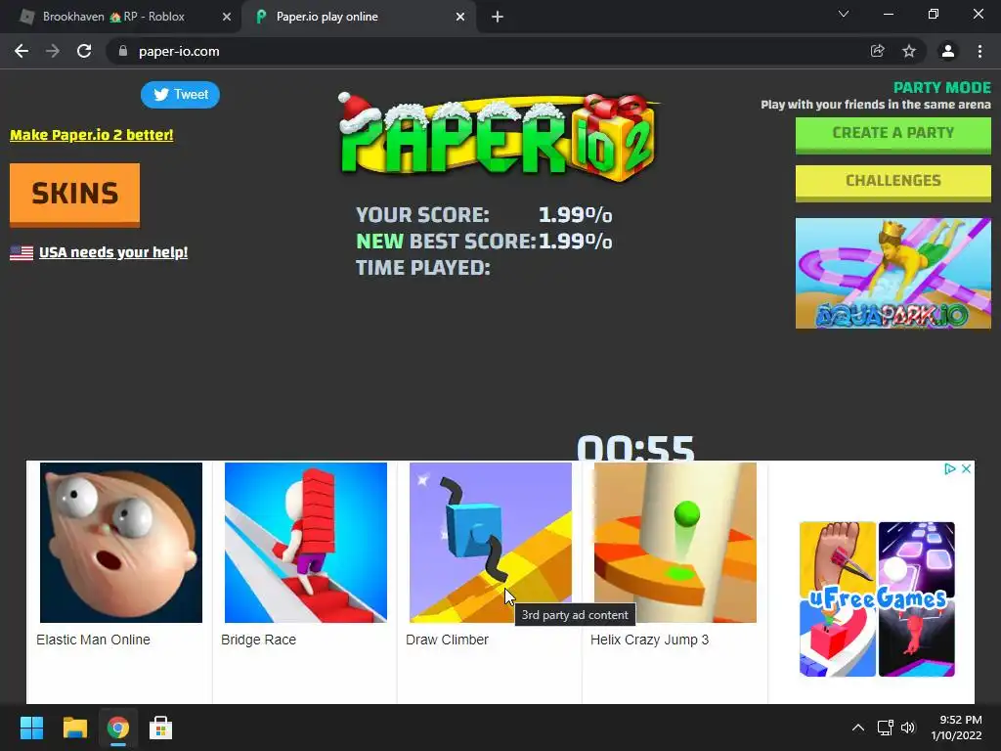Open Draw Climber game thumbnail

pyautogui.click(x=491, y=542)
